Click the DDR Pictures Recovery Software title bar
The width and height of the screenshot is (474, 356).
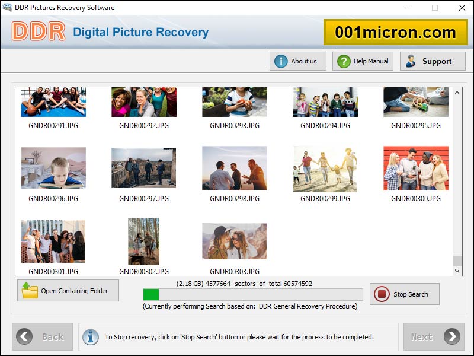(65, 8)
